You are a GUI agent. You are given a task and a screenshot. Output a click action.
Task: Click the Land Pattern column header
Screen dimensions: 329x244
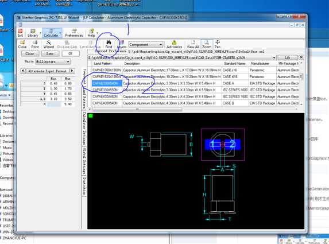pyautogui.click(x=107, y=63)
